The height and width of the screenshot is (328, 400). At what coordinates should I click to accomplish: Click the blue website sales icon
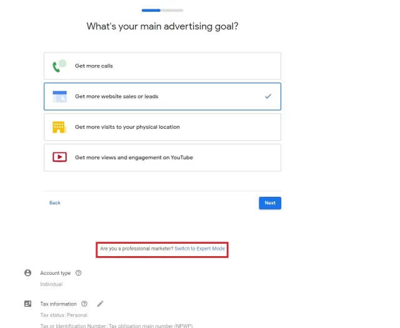click(x=59, y=96)
